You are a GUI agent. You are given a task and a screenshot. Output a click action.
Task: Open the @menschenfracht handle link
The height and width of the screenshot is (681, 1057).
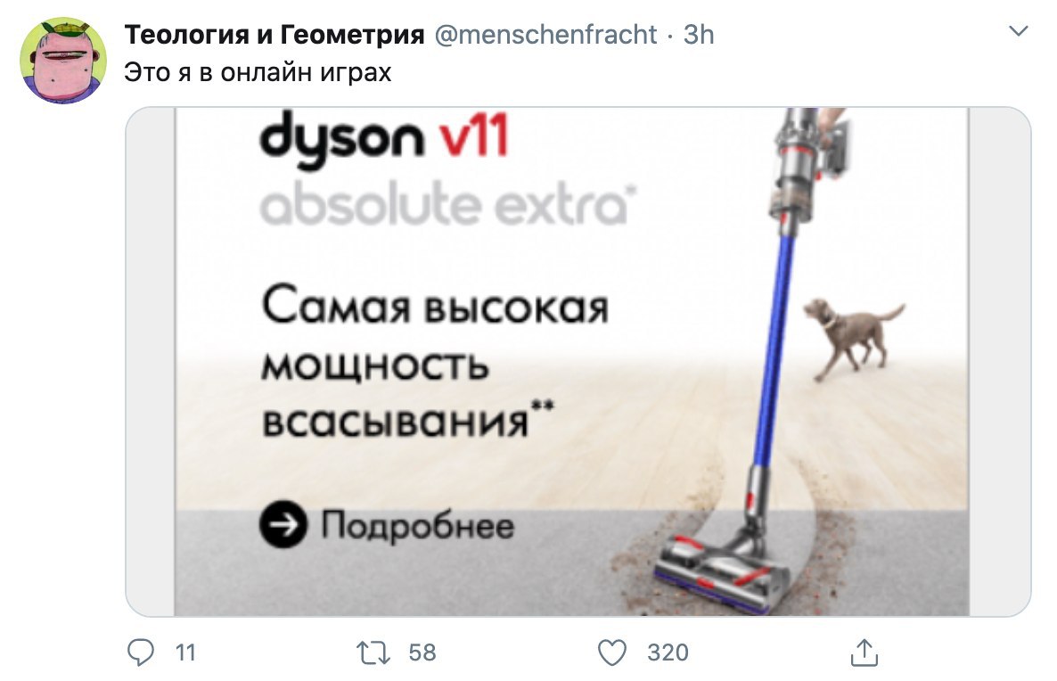tap(546, 35)
